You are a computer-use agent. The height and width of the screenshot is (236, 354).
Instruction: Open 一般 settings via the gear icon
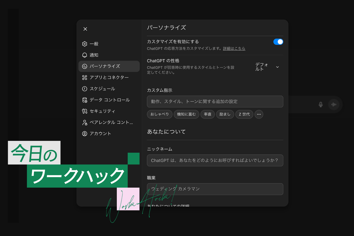tap(85, 44)
